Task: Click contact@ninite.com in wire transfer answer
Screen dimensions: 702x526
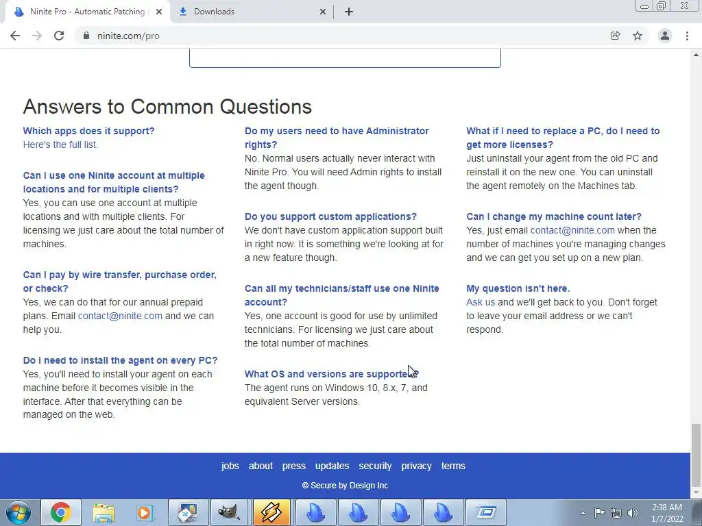Action: [120, 316]
